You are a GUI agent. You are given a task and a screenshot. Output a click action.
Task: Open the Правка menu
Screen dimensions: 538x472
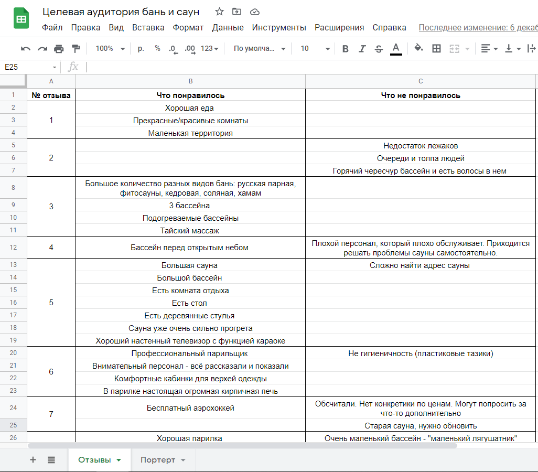pyautogui.click(x=85, y=27)
